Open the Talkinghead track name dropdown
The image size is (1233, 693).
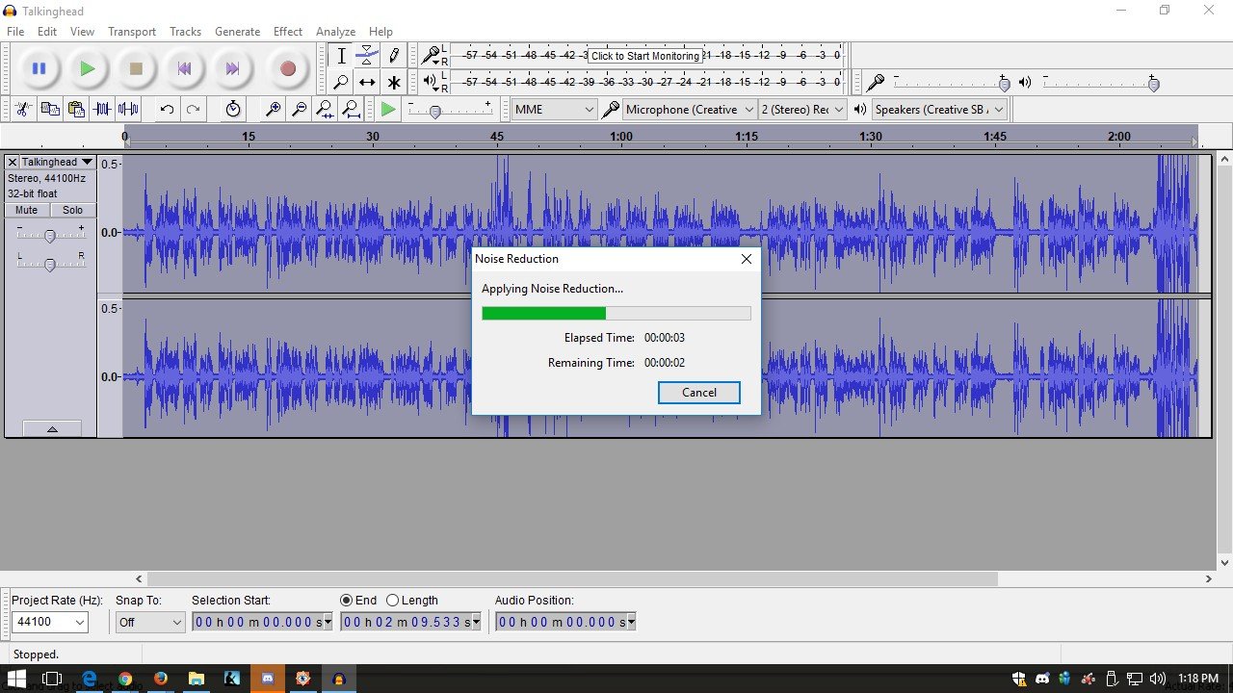(57, 162)
